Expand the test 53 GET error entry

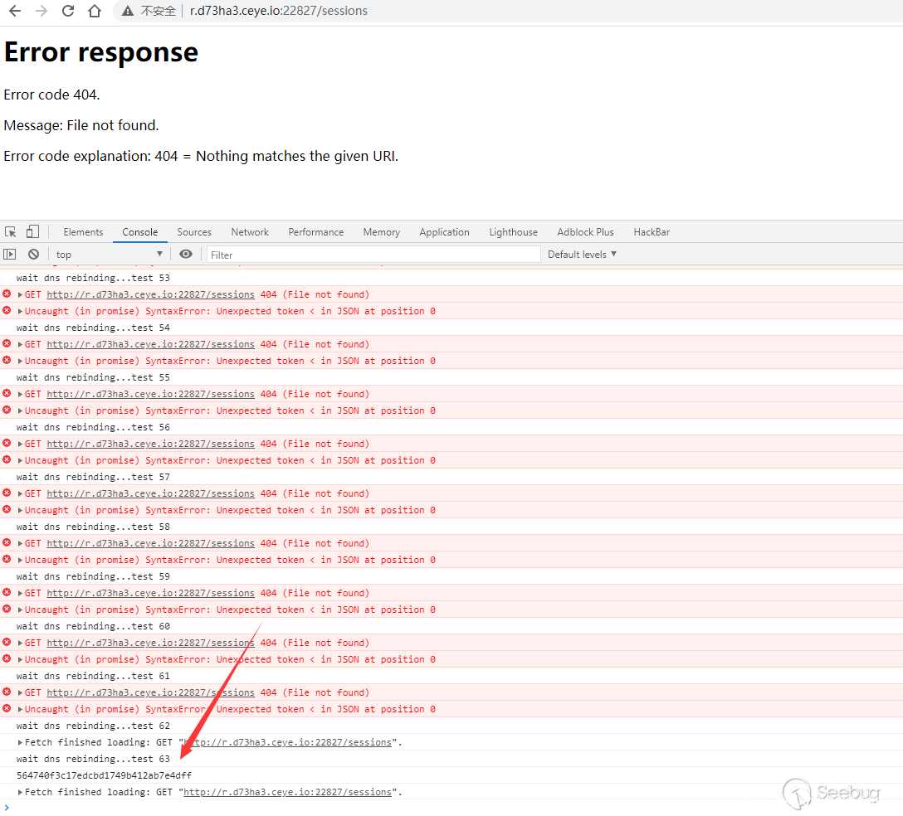(x=20, y=294)
